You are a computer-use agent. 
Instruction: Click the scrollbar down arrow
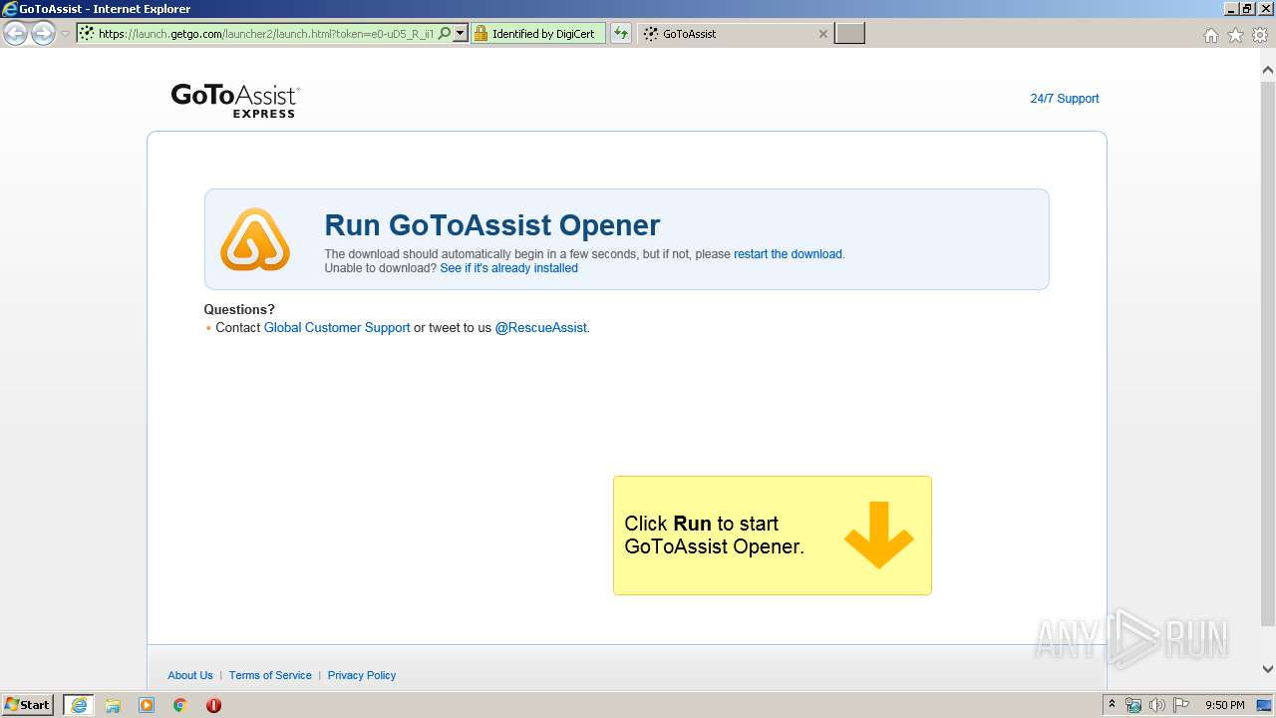1268,669
